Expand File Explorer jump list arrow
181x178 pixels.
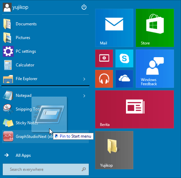pos(84,79)
